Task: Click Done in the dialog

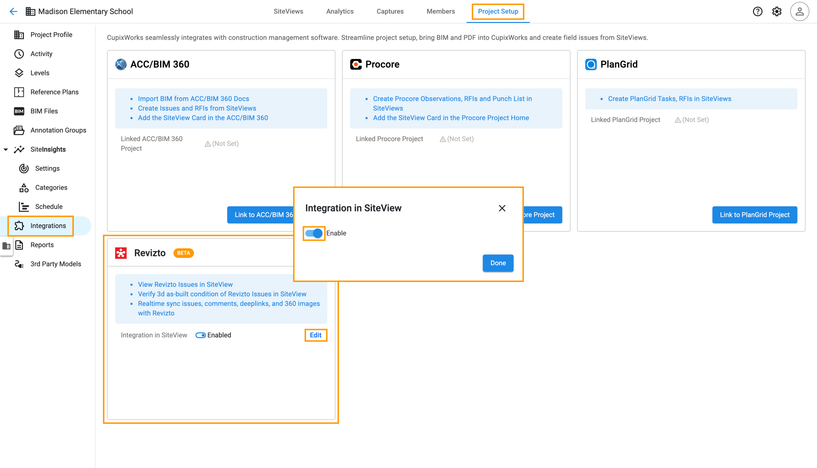Action: tap(498, 263)
